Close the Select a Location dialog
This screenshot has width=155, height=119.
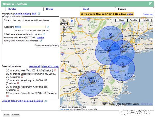(x=151, y=4)
